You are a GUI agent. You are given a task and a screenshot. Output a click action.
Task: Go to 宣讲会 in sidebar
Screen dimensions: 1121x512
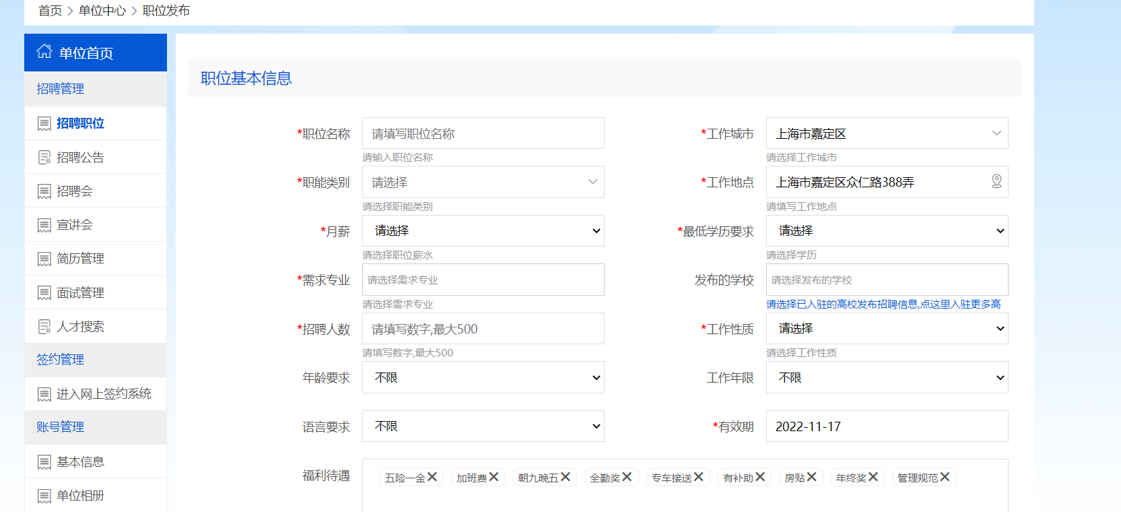[75, 225]
